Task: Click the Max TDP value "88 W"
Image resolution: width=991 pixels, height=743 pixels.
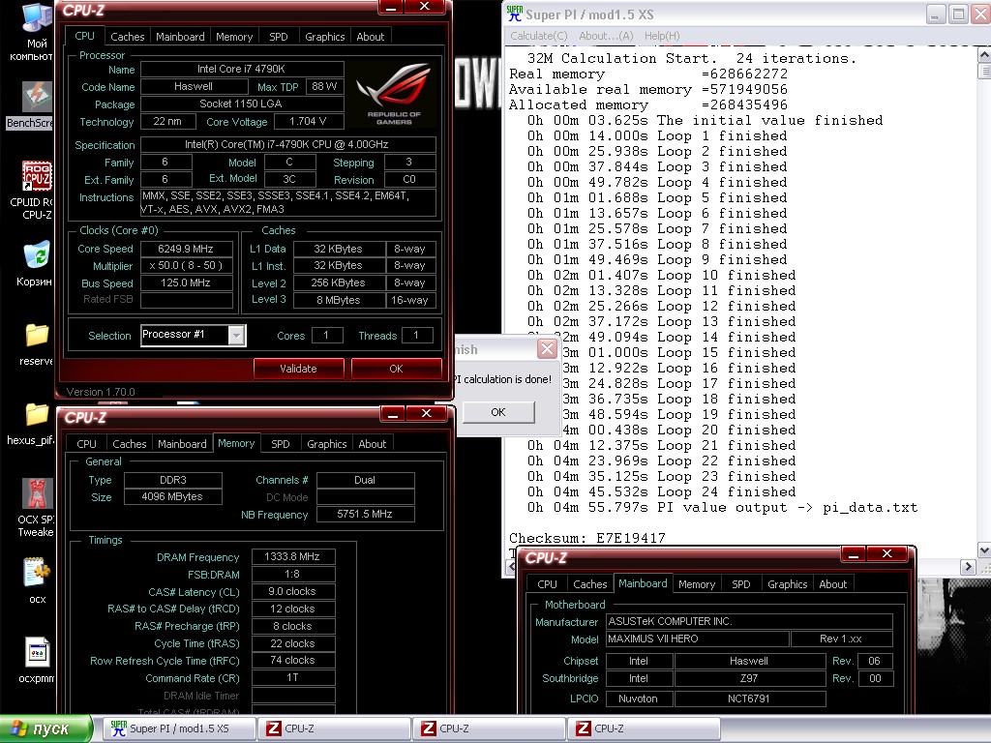Action: pyautogui.click(x=325, y=86)
